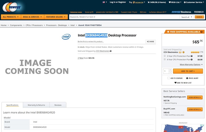Click the free shipping question mark icon
Screen dimensions: 206x132
pyautogui.click(x=201, y=32)
